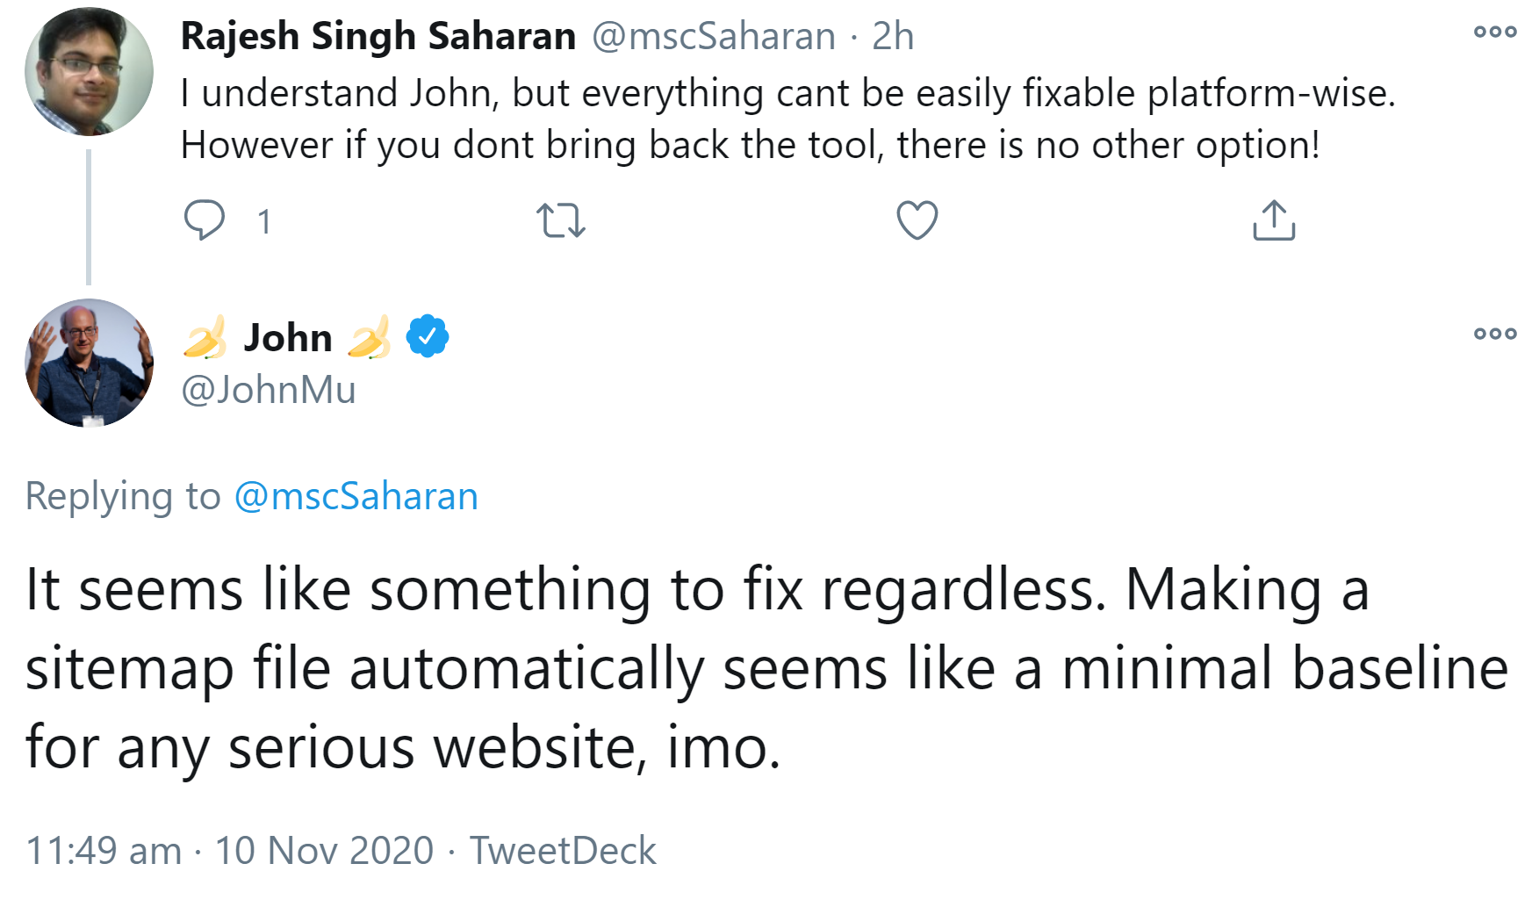Click @mscSaharan in Replying to line
This screenshot has height=907, width=1539.
pyautogui.click(x=356, y=496)
